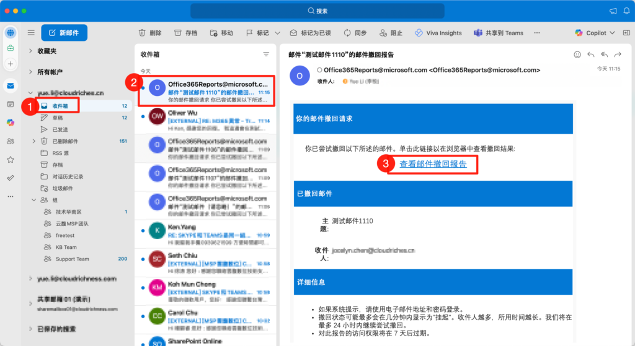This screenshot has width=635, height=346.
Task: Open the message list filter icon
Action: click(266, 54)
